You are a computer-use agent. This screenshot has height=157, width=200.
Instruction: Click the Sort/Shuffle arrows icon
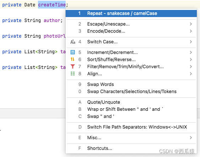pos(72,59)
